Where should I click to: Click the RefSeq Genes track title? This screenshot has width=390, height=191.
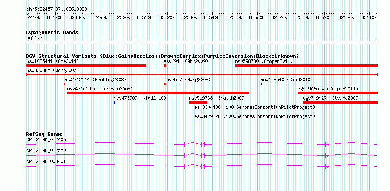coord(45,135)
